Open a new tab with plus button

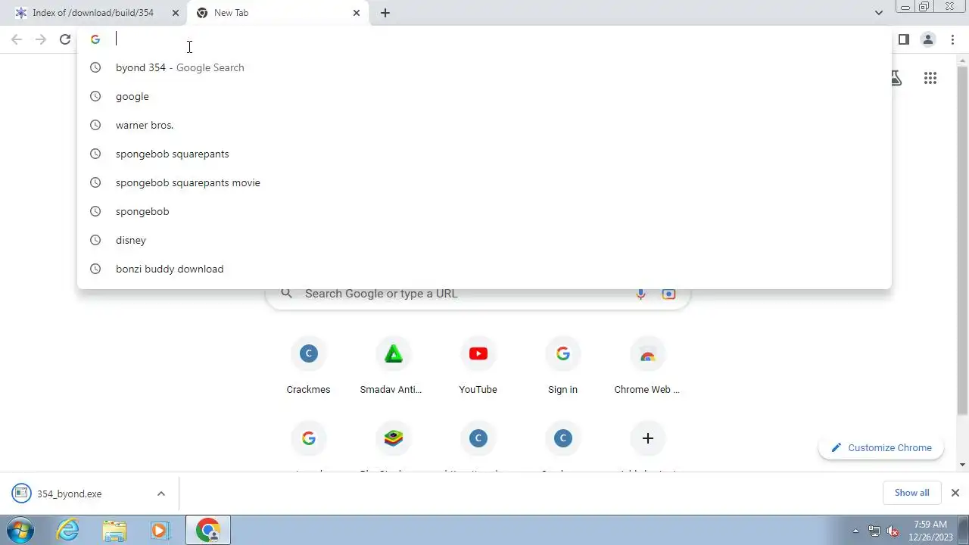coord(385,13)
